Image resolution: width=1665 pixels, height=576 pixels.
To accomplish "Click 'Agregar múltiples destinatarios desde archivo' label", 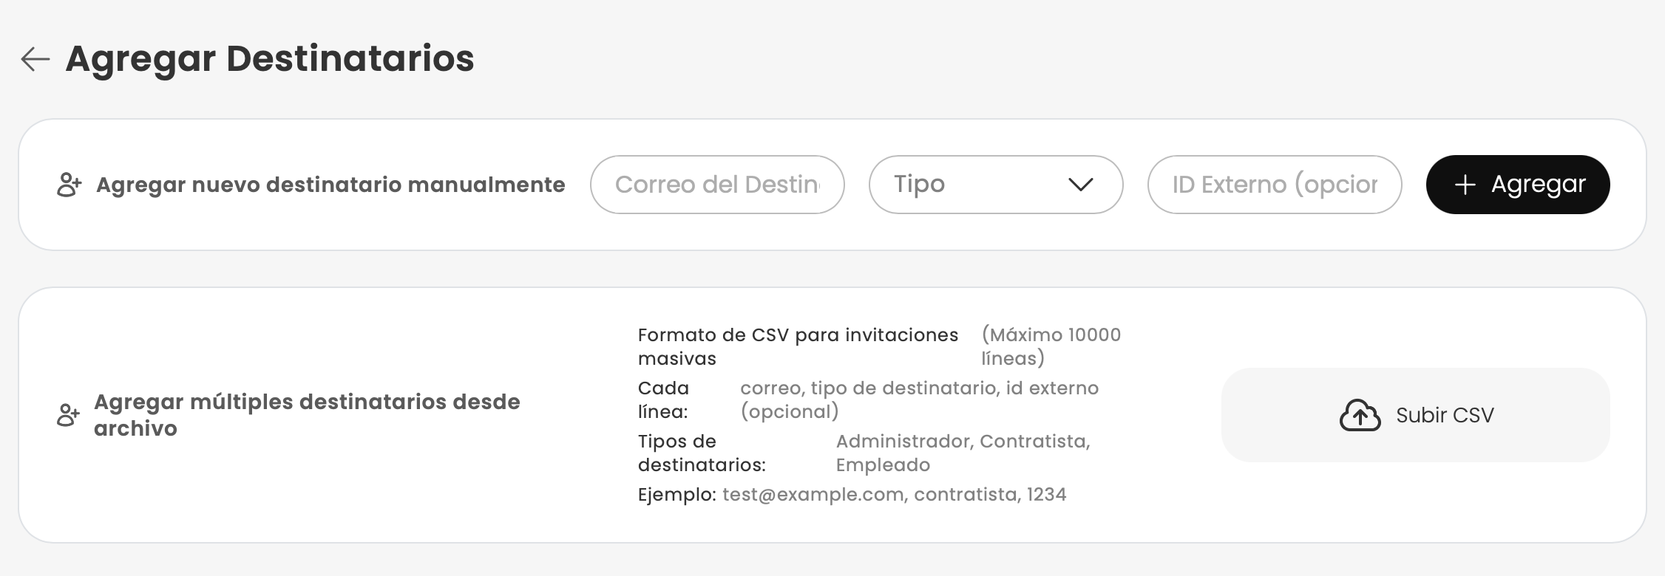I will [307, 415].
